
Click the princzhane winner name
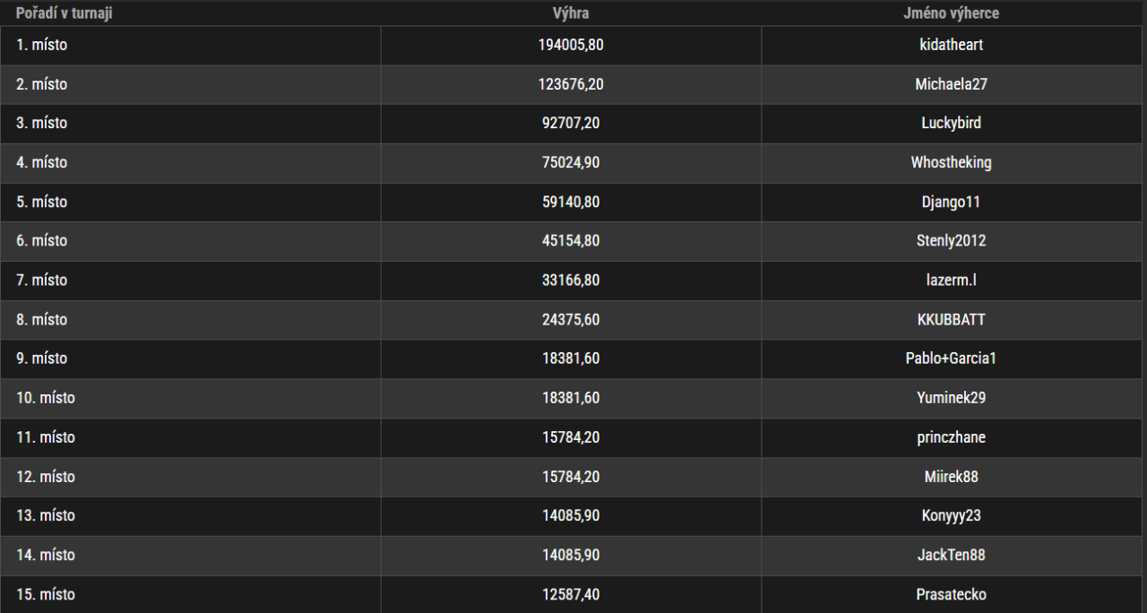point(951,437)
